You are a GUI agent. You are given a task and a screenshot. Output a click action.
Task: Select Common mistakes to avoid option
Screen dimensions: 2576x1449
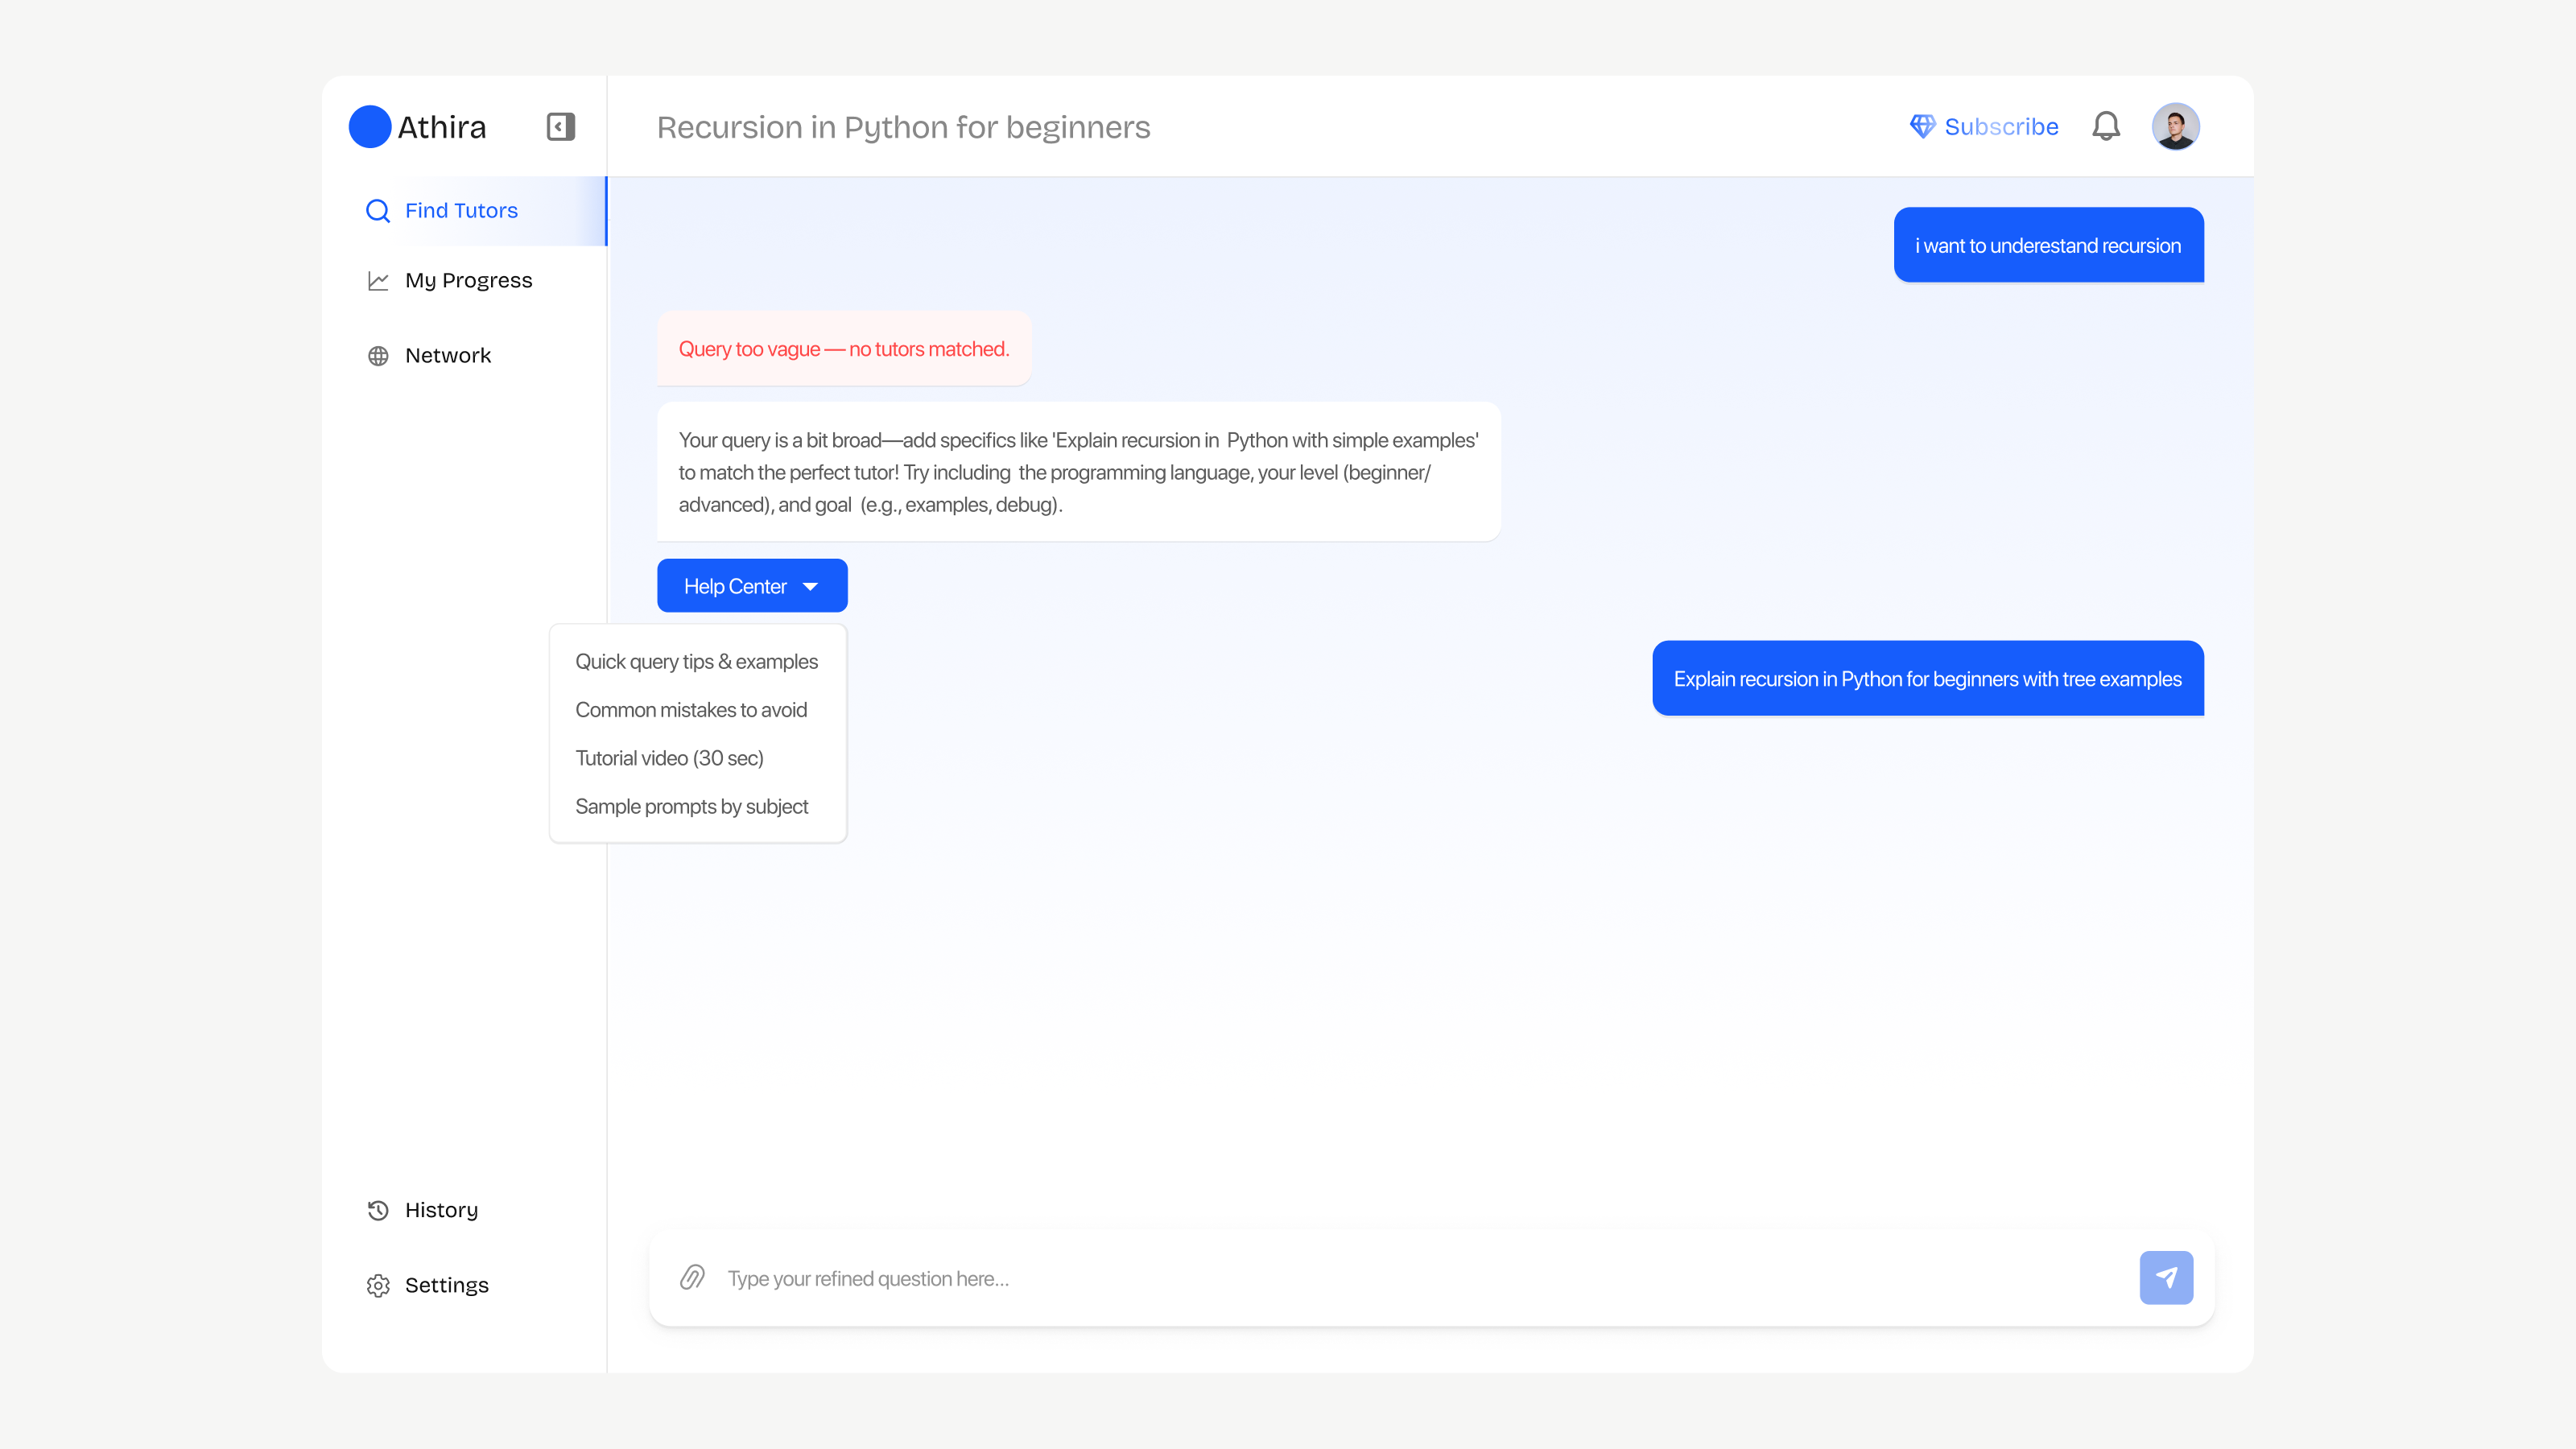(x=690, y=710)
